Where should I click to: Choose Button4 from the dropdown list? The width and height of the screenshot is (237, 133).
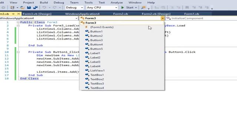(x=122, y=44)
